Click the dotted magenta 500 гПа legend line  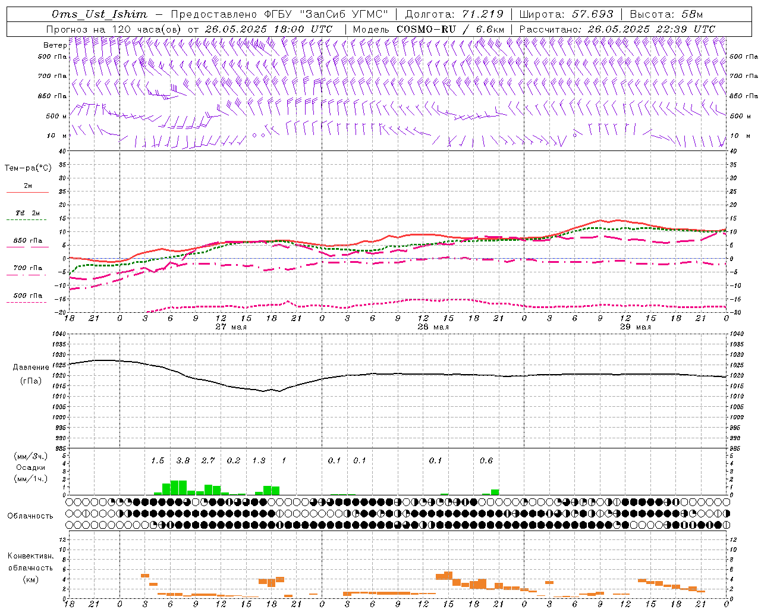point(27,303)
